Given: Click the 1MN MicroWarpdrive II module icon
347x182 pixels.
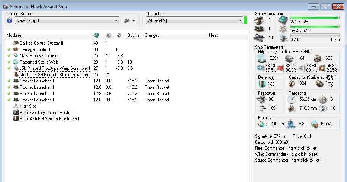Looking at the screenshot, I should (x=16, y=55).
